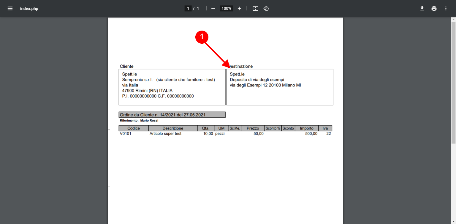Click the 'Codice' column header
This screenshot has height=224, width=456.
click(x=134, y=128)
